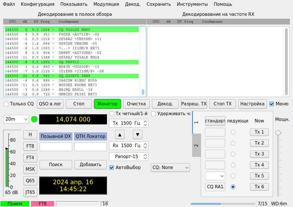Switch to vertical tab 1
The image size is (293, 207).
click(x=196, y=122)
